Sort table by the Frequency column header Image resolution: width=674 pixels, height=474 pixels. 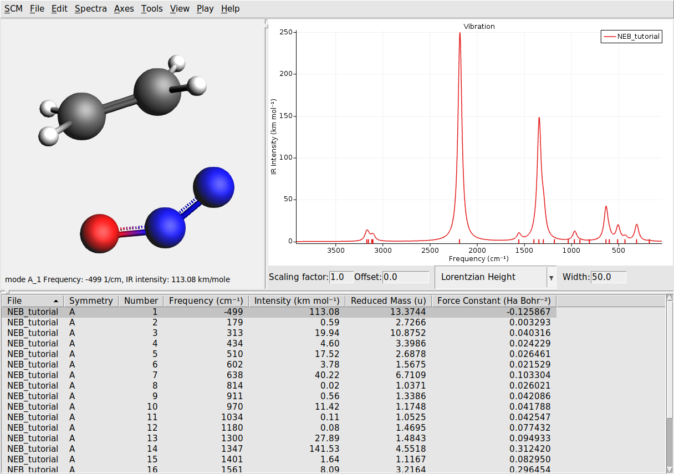[x=206, y=300]
